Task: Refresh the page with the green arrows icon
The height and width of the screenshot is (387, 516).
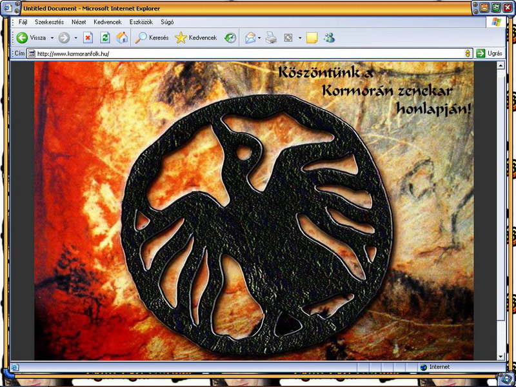Action: [105, 38]
